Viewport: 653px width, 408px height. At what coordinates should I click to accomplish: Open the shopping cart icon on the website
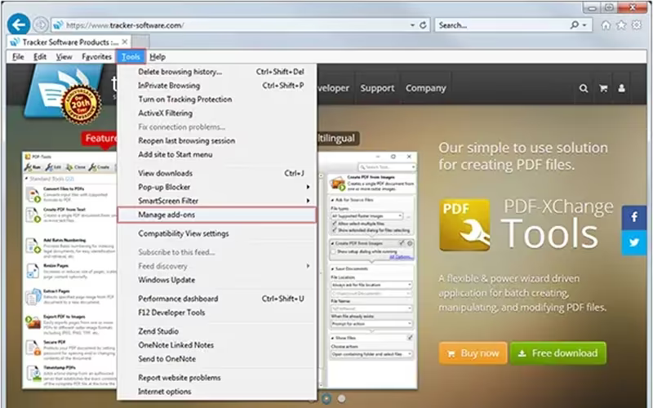pos(603,88)
